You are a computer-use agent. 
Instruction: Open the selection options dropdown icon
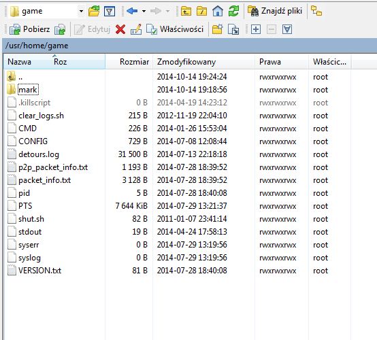click(287, 29)
